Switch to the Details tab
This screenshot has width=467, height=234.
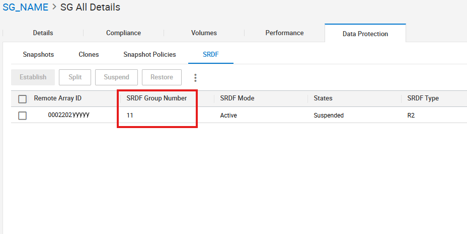43,33
